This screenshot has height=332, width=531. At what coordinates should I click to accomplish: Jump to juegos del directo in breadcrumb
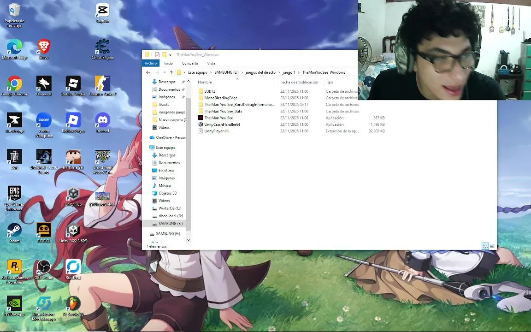(x=260, y=72)
